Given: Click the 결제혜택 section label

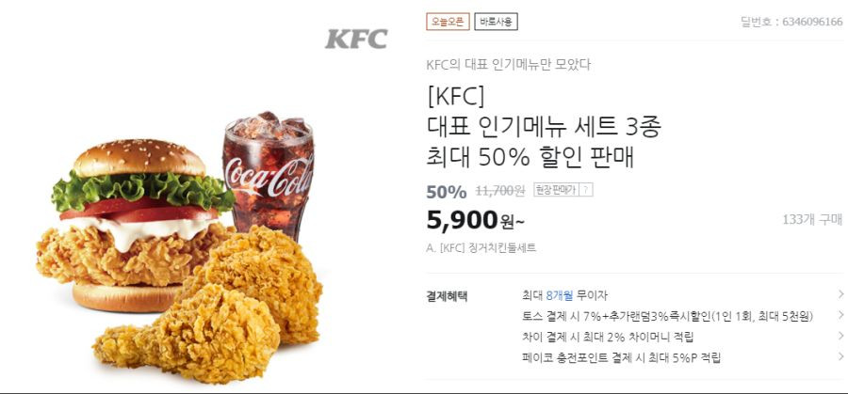Looking at the screenshot, I should tap(447, 296).
